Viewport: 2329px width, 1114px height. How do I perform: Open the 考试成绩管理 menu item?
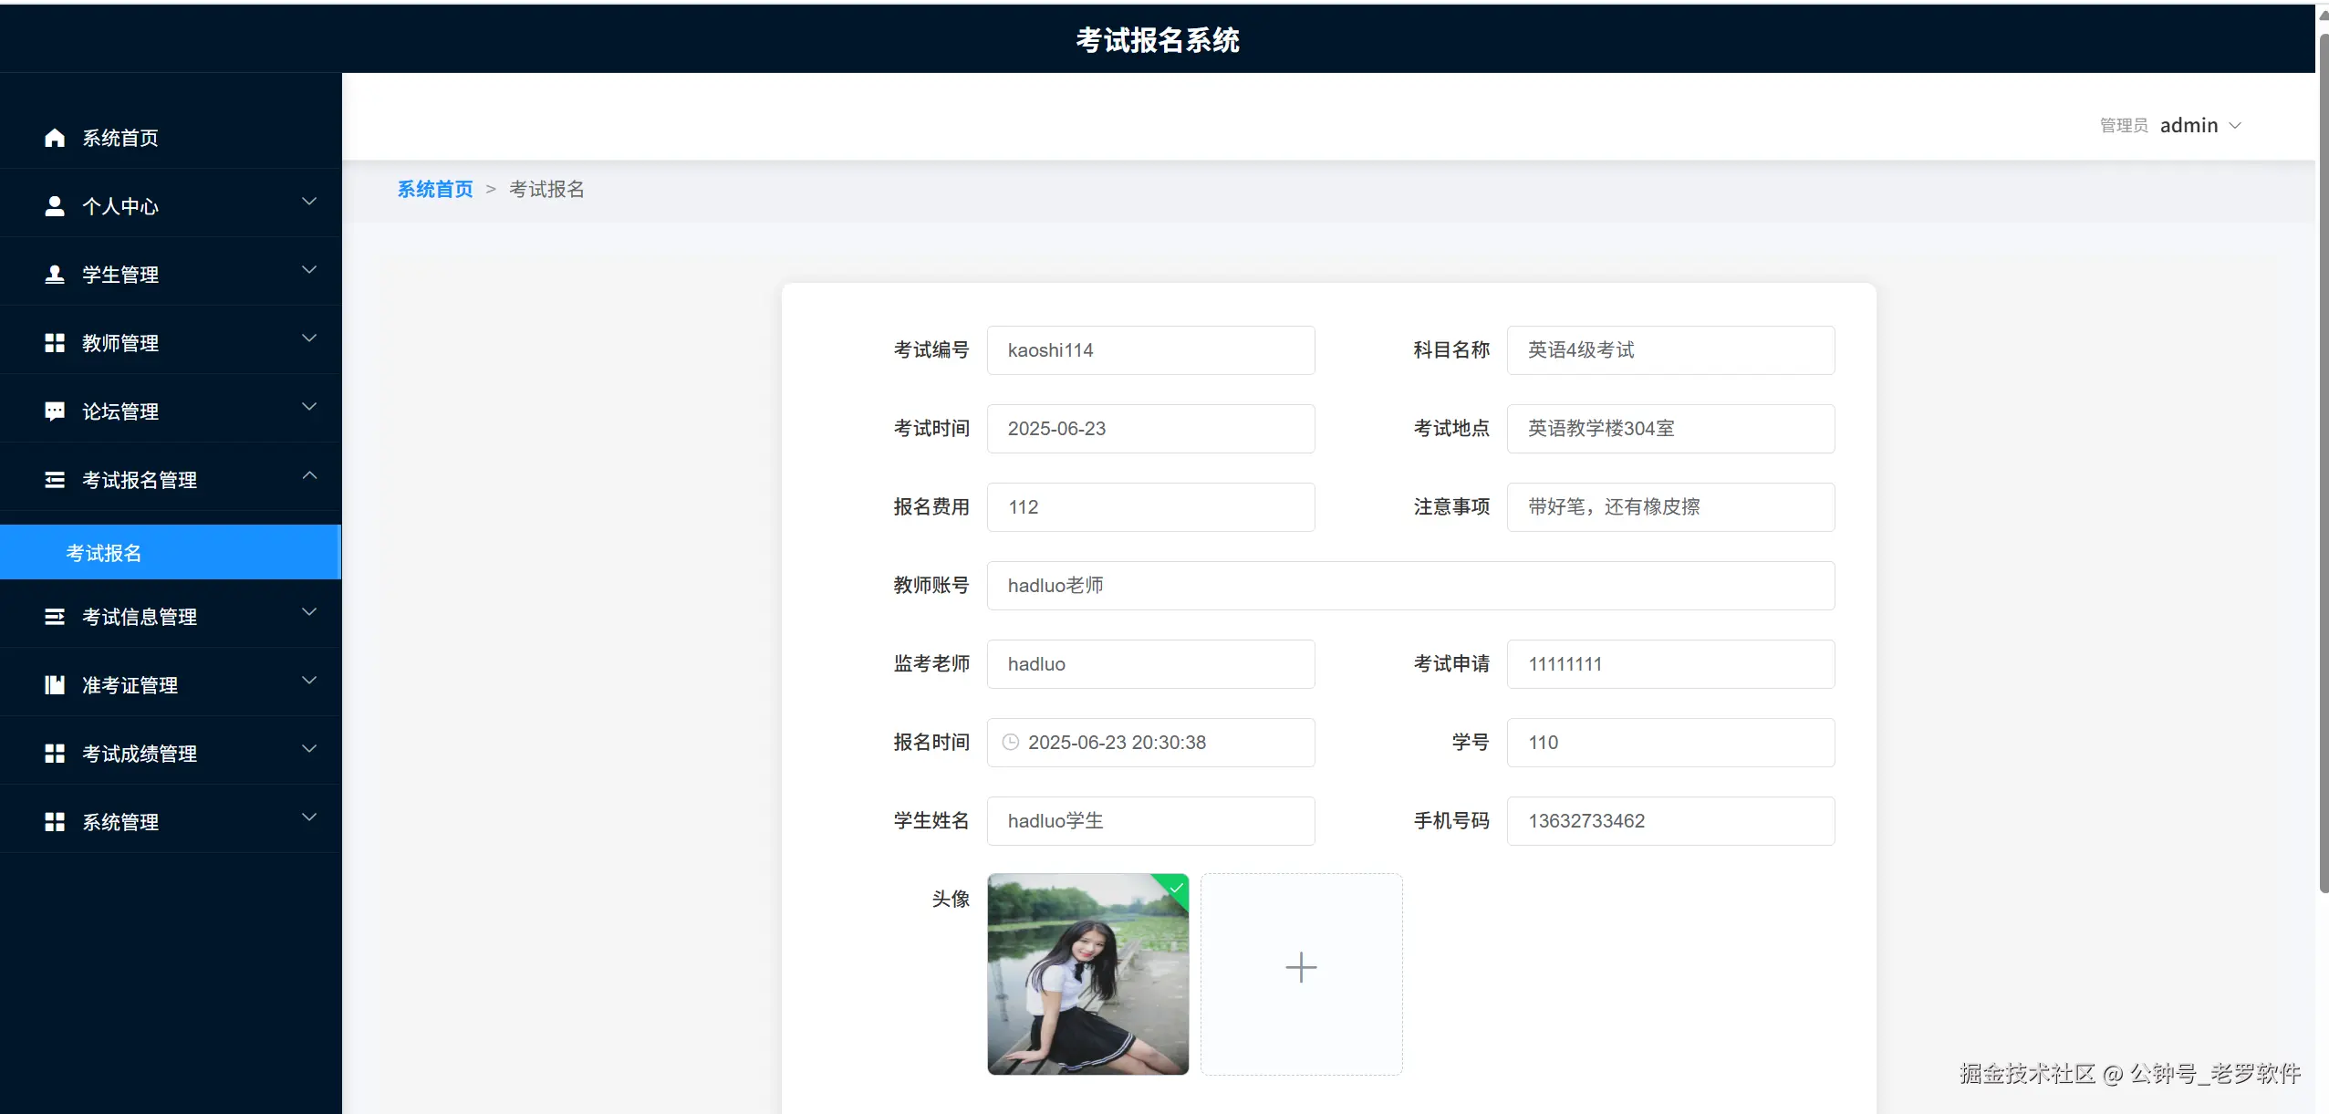140,754
